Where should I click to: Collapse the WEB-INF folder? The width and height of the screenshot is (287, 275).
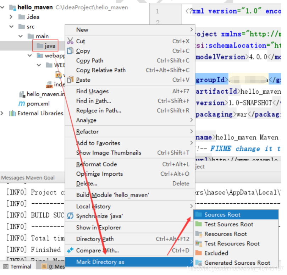[39, 65]
